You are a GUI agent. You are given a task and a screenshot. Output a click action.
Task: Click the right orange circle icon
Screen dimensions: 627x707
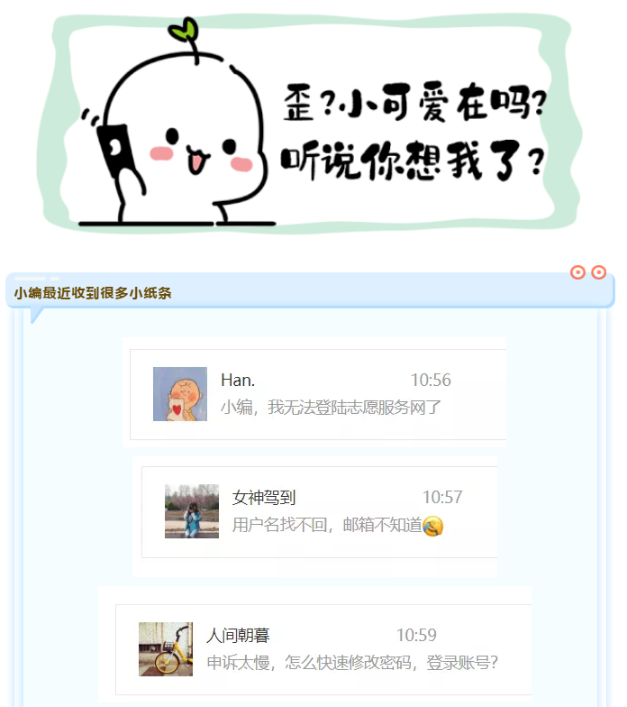tap(598, 272)
